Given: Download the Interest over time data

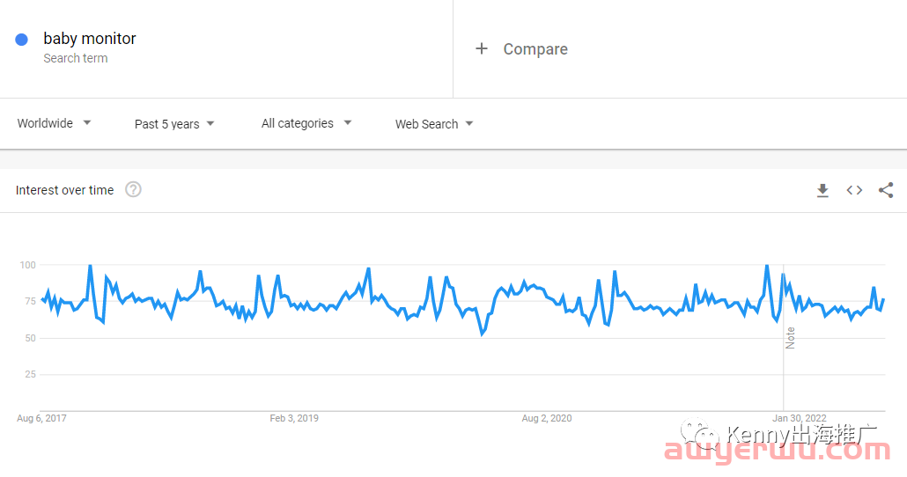Looking at the screenshot, I should [822, 190].
